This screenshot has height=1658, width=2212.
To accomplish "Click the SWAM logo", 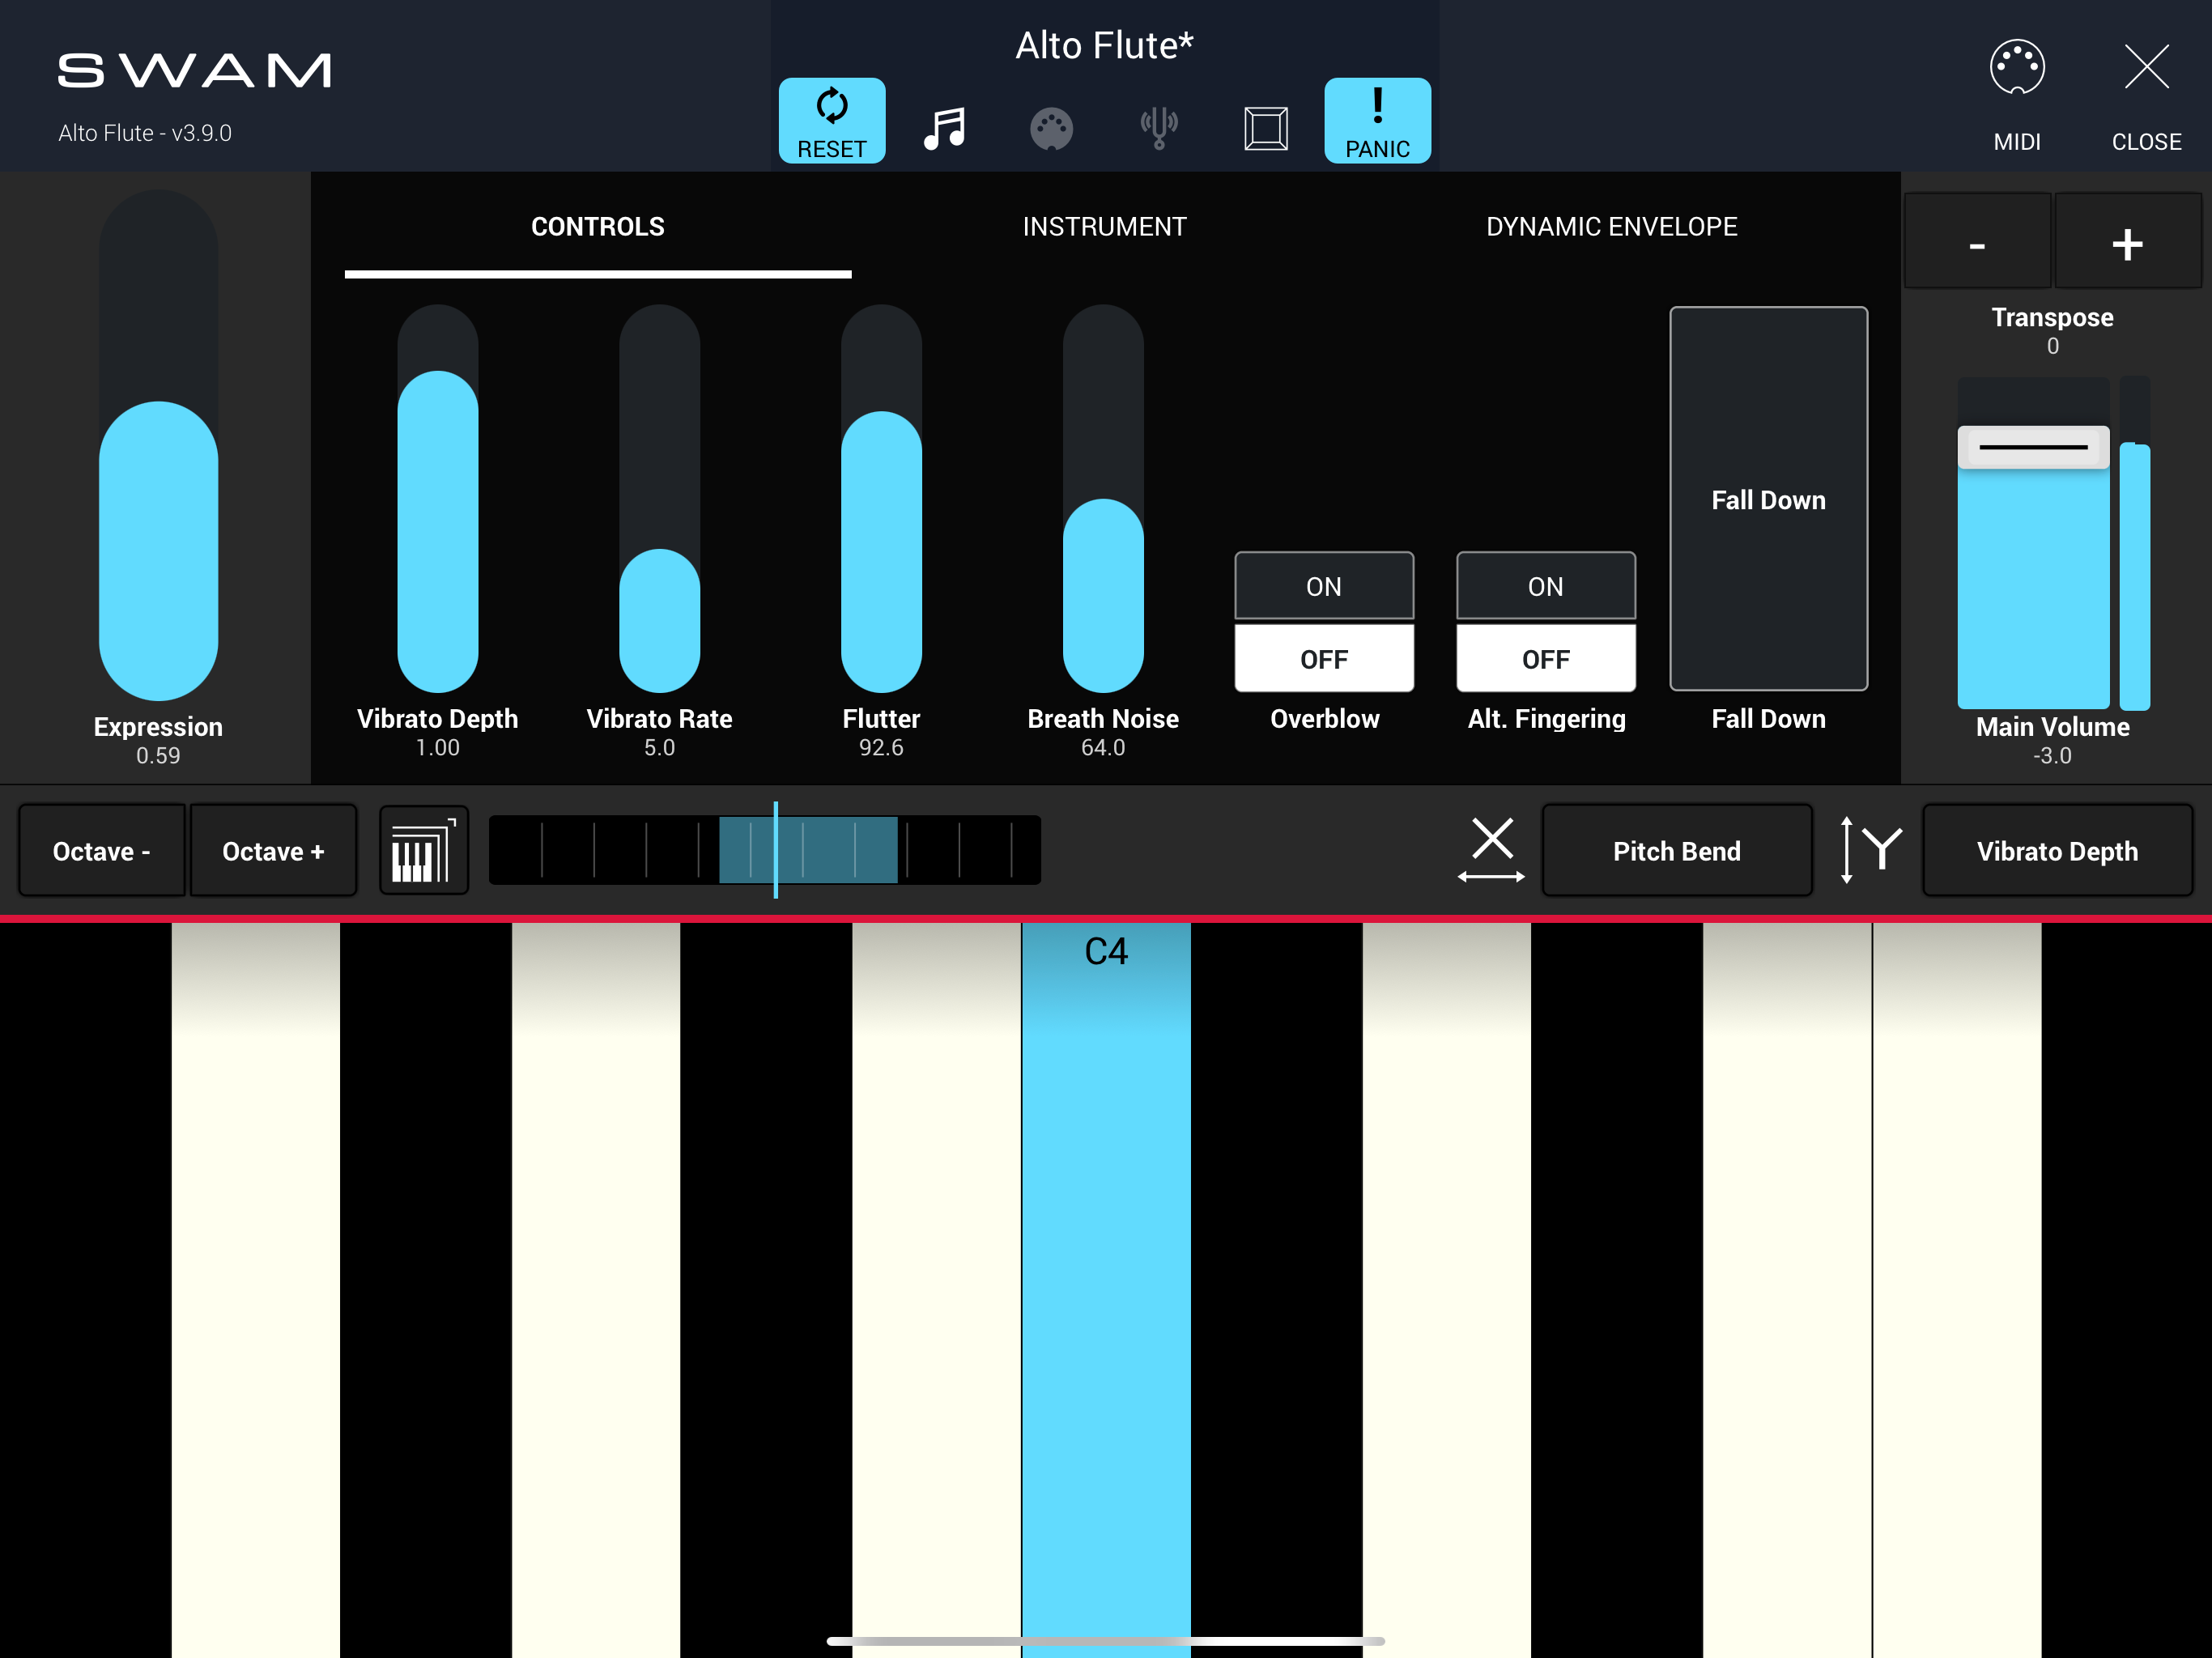I will [194, 71].
